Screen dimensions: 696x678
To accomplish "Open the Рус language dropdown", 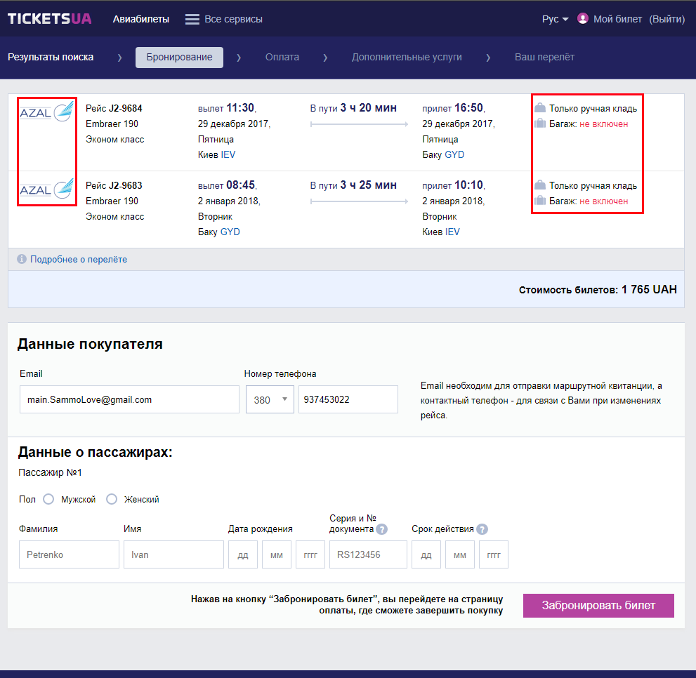I will click(x=555, y=19).
